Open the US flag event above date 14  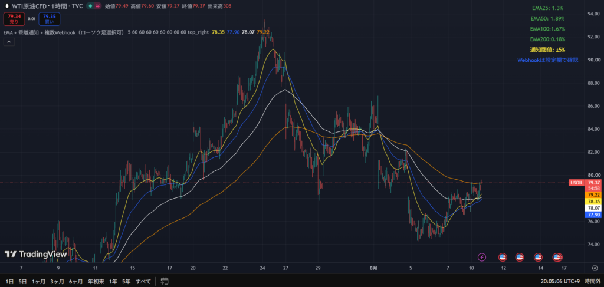[538, 257]
